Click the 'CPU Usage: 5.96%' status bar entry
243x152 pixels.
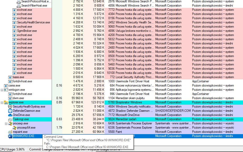click(12, 149)
